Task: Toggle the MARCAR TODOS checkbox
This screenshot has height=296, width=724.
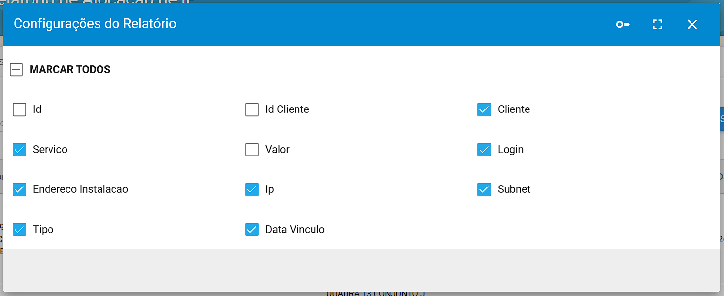Action: 16,70
